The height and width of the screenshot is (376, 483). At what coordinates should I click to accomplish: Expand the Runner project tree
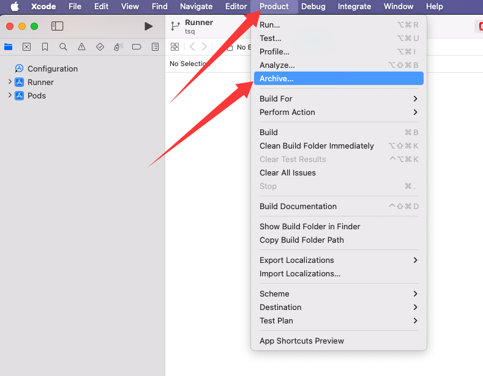coord(10,82)
